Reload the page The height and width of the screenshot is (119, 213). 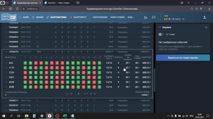click(x=17, y=9)
